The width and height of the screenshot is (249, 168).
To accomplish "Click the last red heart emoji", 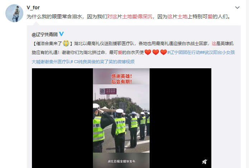I will [x=163, y=52].
